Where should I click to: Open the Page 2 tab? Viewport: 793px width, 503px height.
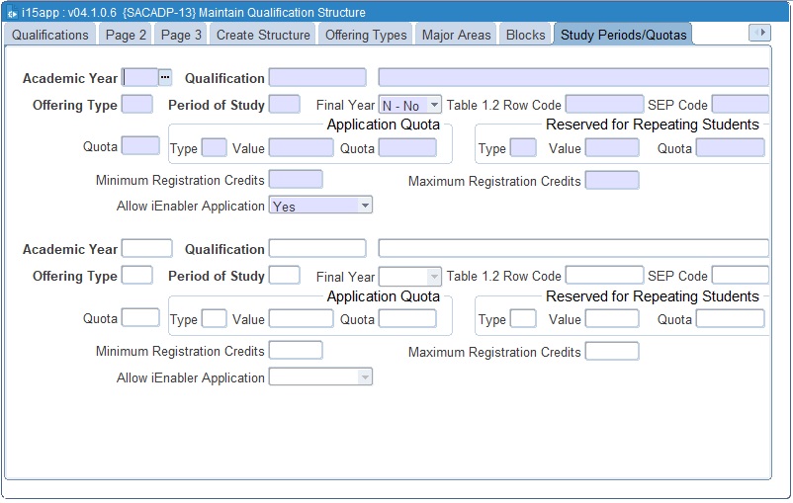click(x=127, y=35)
